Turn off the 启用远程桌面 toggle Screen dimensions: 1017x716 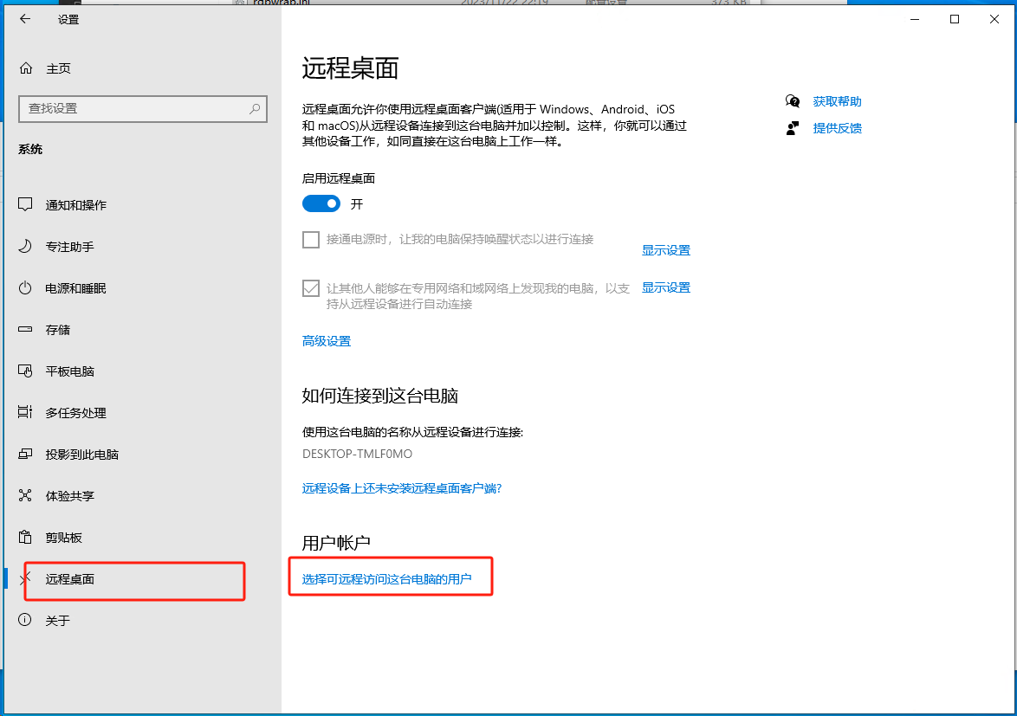(x=321, y=204)
